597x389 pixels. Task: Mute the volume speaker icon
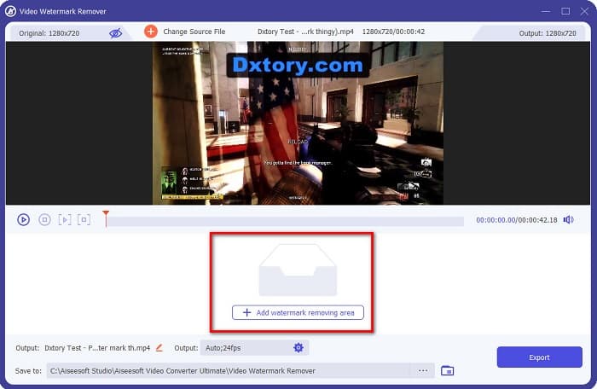(569, 219)
